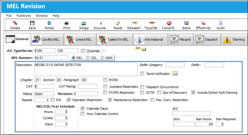This screenshot has width=248, height=135.
Task: Enable the ETOPS Restriction checkbox
Action: click(x=105, y=92)
